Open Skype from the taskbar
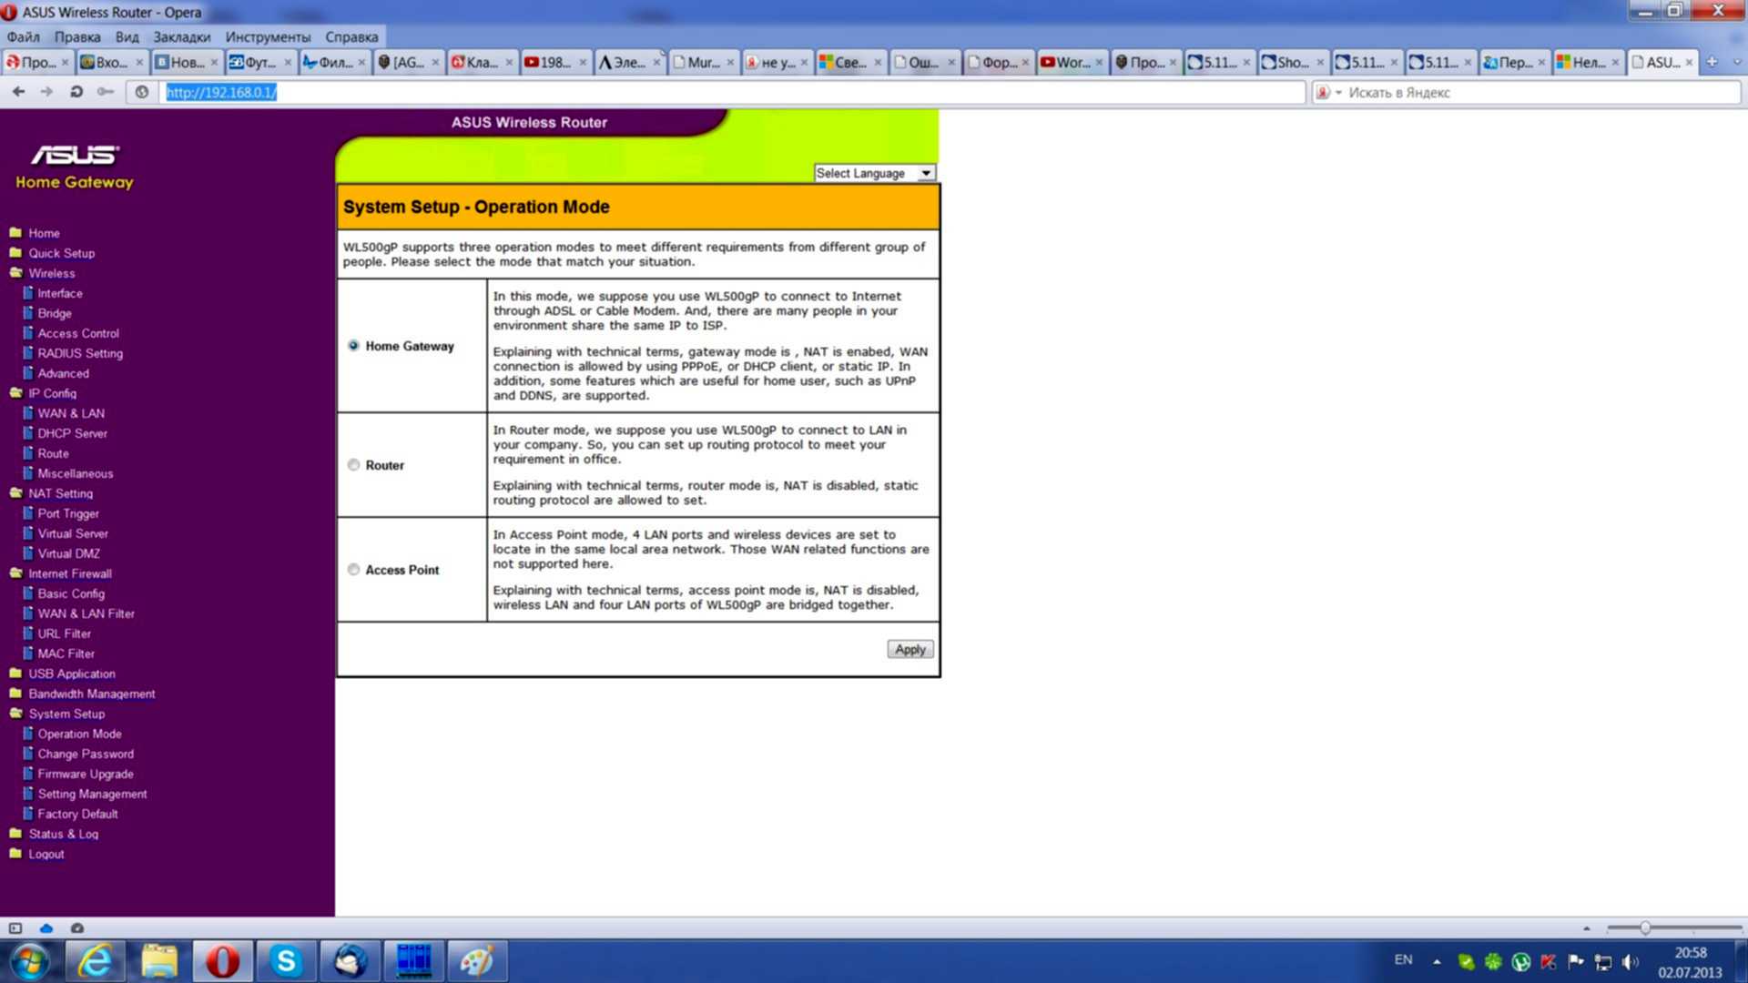Viewport: 1748px width, 983px height. tap(286, 961)
